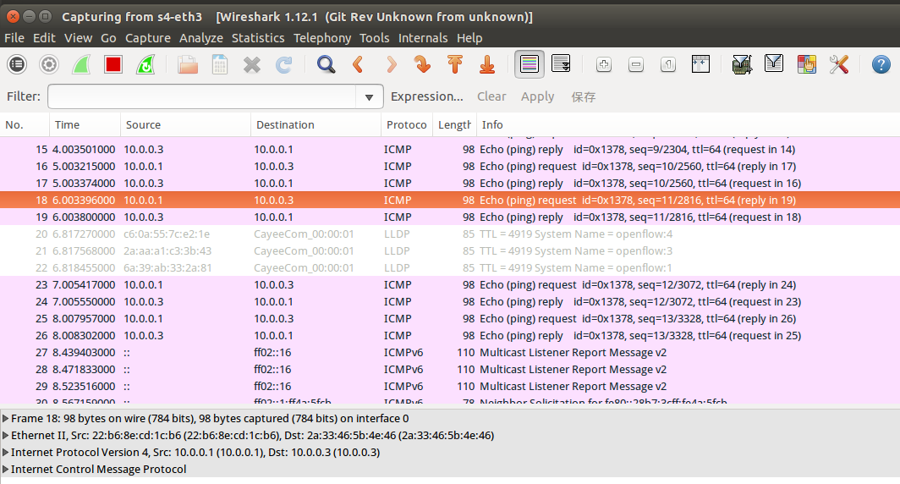Edit capture filters icon
The image size is (900, 484).
click(x=742, y=64)
